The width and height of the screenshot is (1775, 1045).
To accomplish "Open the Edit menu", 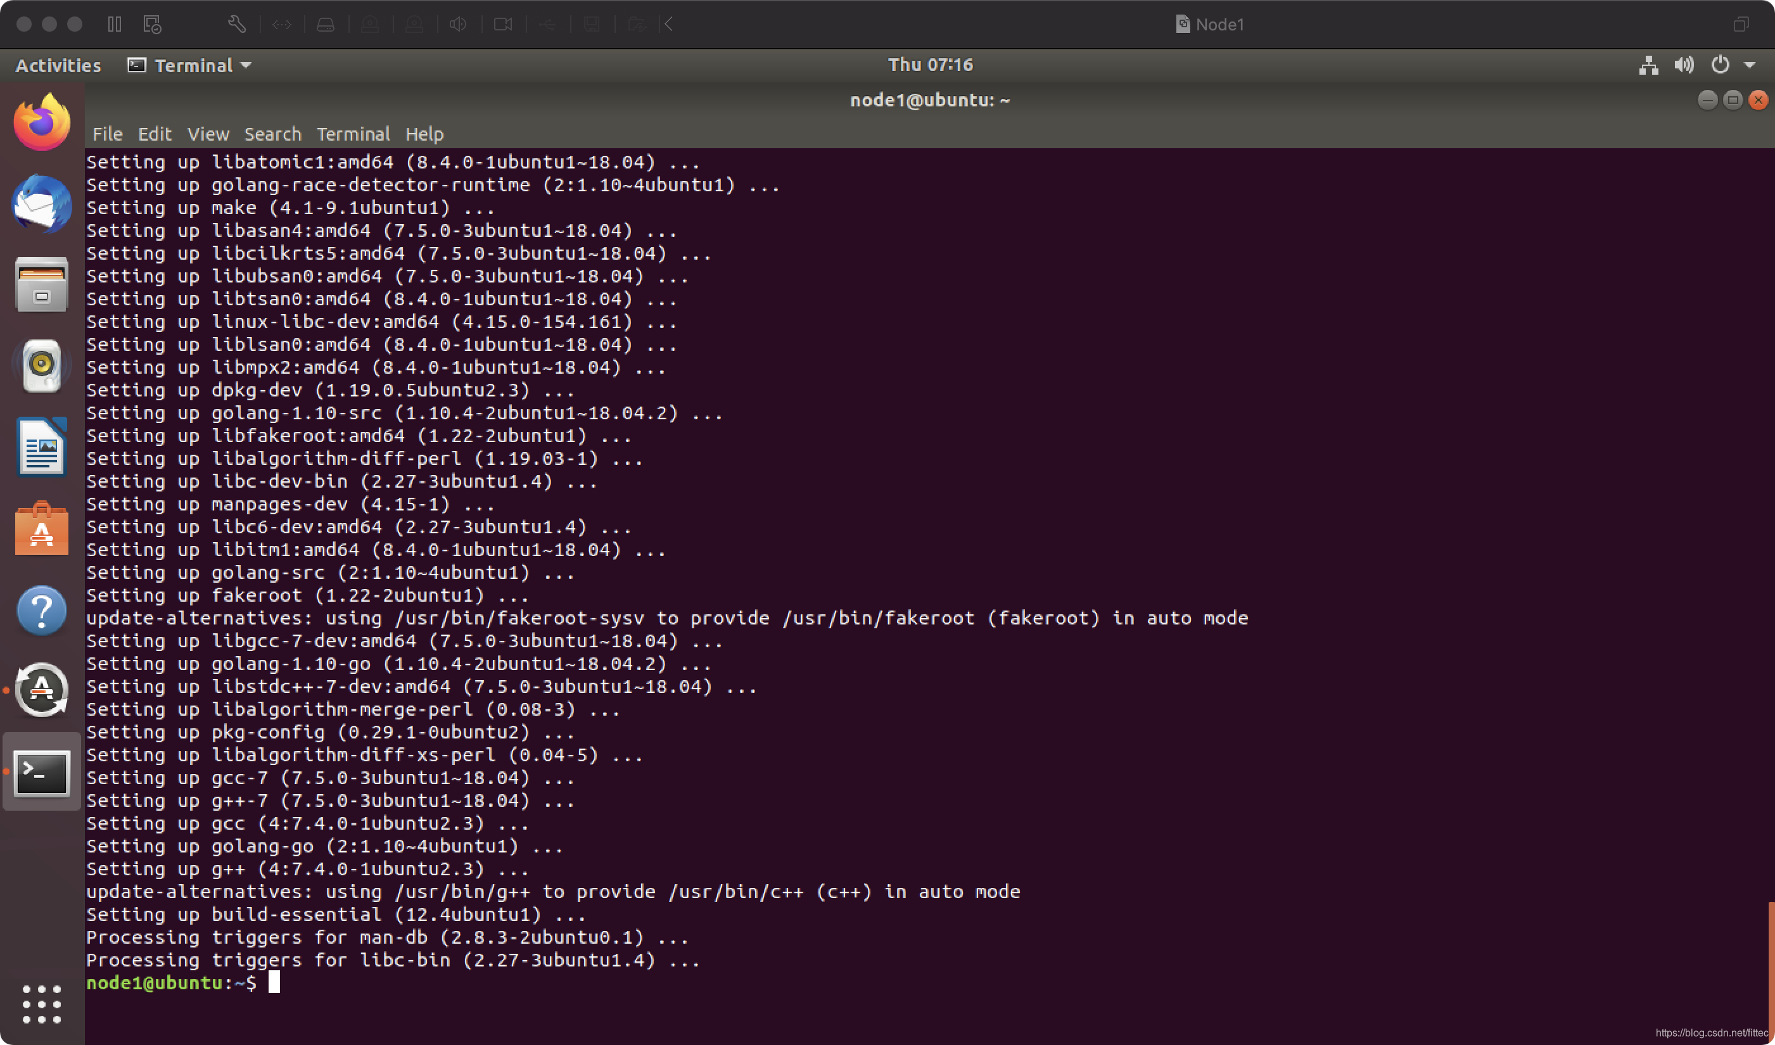I will 155,134.
